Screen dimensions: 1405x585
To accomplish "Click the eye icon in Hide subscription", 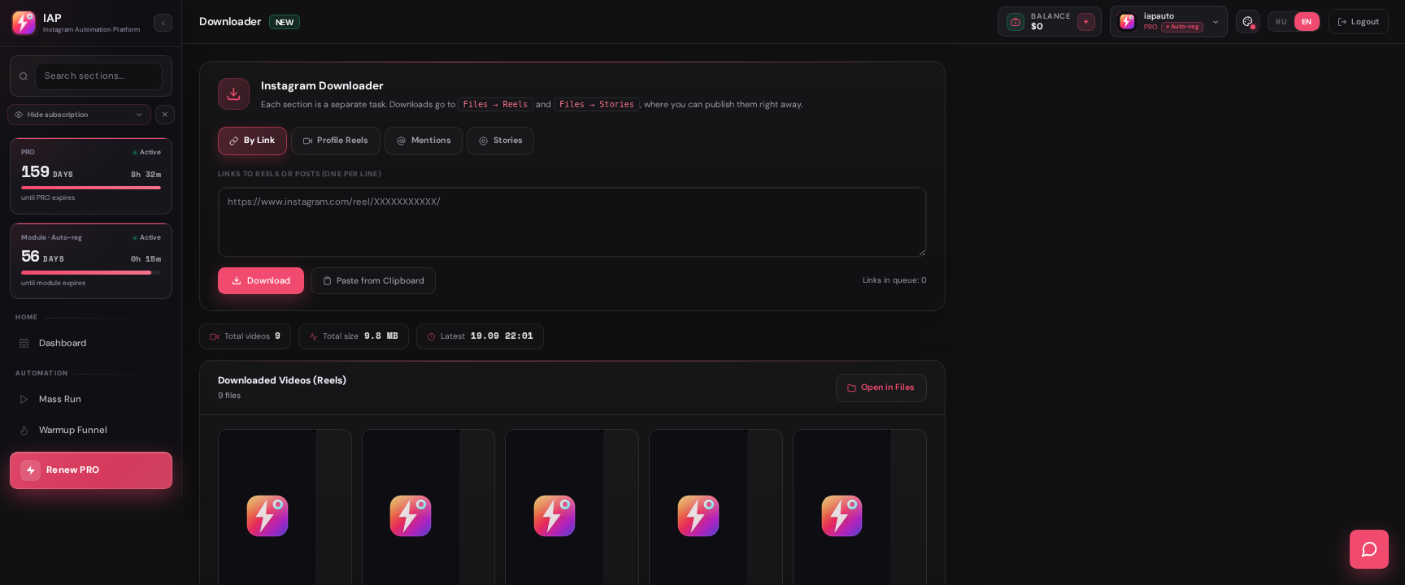I will click(x=19, y=115).
